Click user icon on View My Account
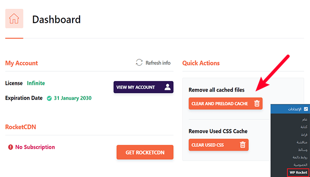The height and width of the screenshot is (177, 310). [167, 87]
